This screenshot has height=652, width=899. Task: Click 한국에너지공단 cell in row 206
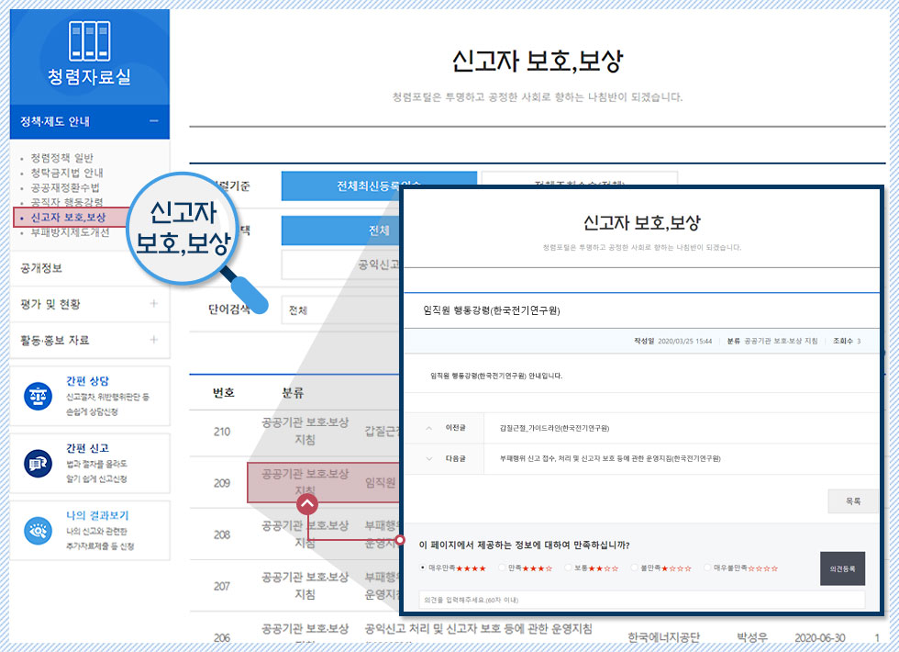click(x=664, y=637)
